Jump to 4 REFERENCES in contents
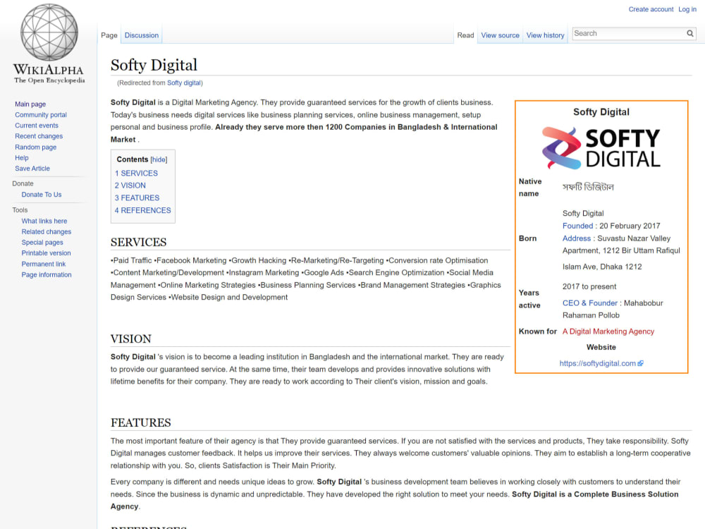Viewport: 705px width, 529px height. (142, 210)
